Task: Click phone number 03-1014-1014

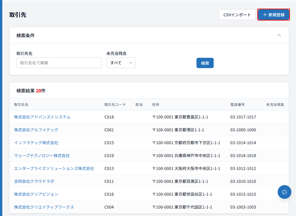Action: [243, 143]
